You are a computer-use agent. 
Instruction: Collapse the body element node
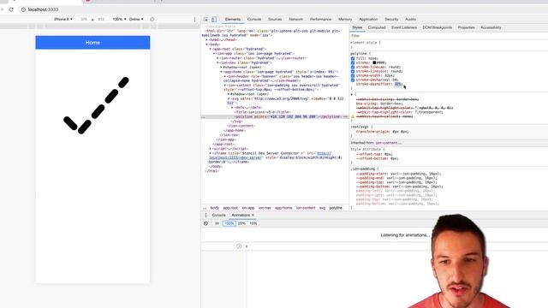click(206, 44)
